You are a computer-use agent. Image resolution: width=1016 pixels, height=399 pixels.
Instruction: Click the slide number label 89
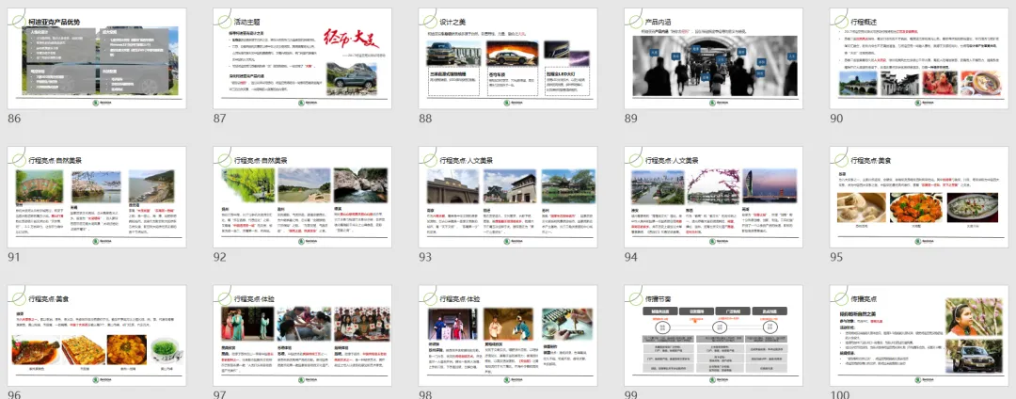point(631,119)
